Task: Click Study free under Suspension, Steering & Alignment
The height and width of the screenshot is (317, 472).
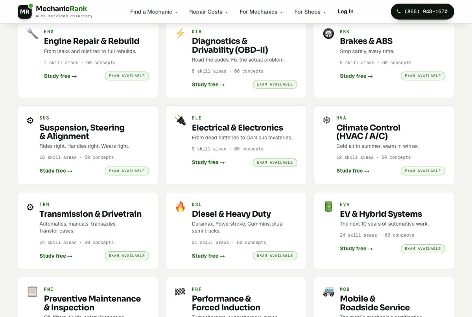Action: (56, 171)
